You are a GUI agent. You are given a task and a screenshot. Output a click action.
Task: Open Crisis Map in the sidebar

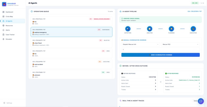tap(13, 16)
